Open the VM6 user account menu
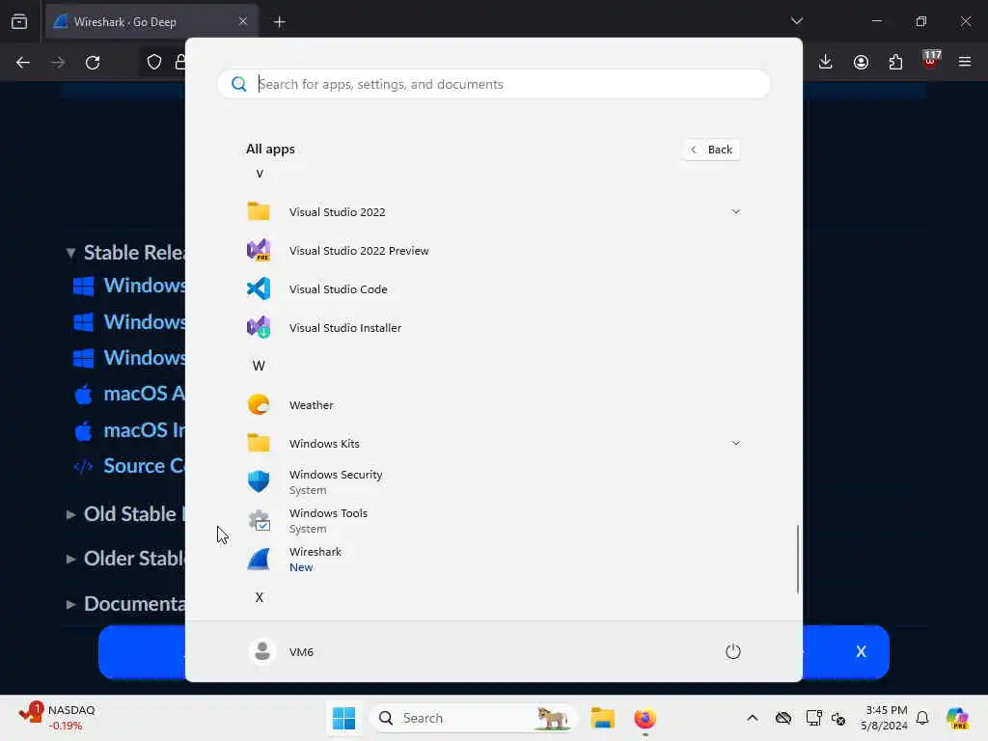988x741 pixels. click(281, 651)
